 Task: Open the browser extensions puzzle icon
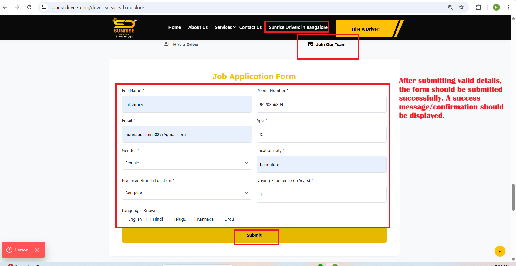[x=478, y=7]
